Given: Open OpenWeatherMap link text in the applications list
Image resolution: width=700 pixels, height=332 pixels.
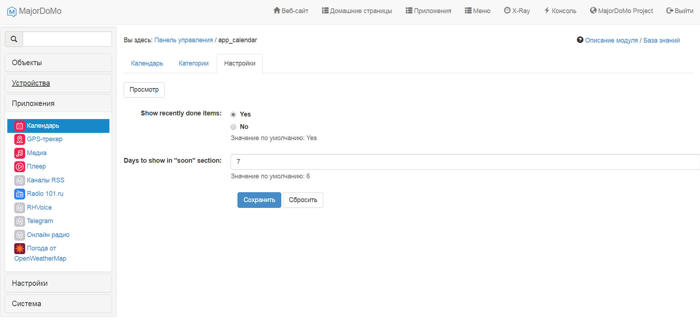Looking at the screenshot, I should [x=40, y=258].
